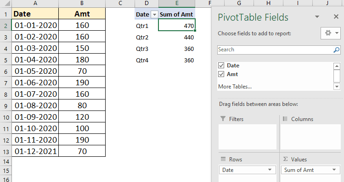Open the Sum of Amt dropdown in the Values area

[334, 170]
